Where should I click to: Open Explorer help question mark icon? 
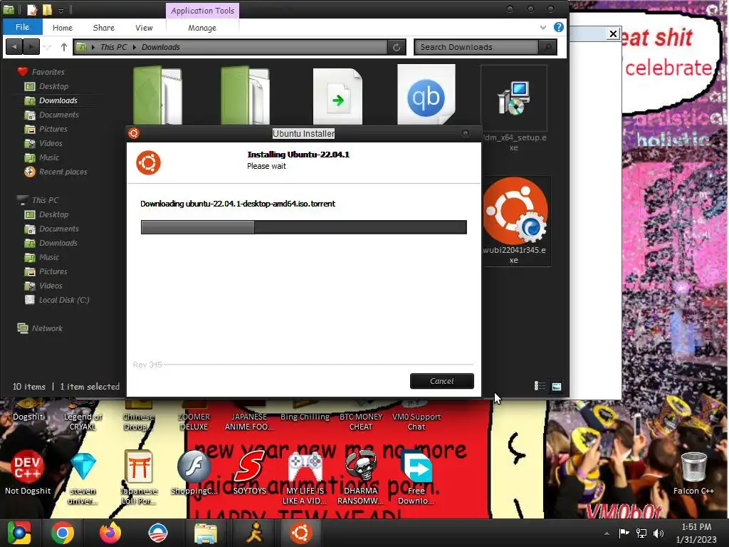(x=558, y=27)
